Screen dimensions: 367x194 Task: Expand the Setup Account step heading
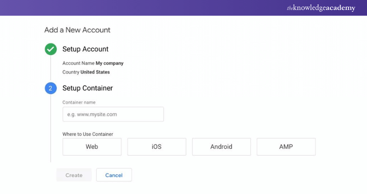(x=85, y=49)
